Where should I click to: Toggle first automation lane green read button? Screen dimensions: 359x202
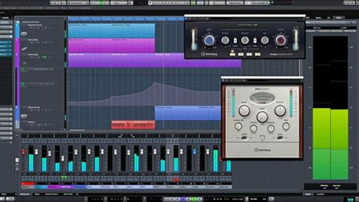click(x=23, y=69)
